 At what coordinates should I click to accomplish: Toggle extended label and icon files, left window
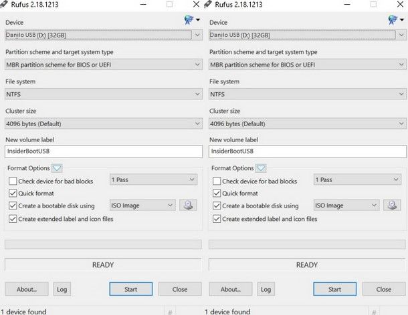[13, 219]
